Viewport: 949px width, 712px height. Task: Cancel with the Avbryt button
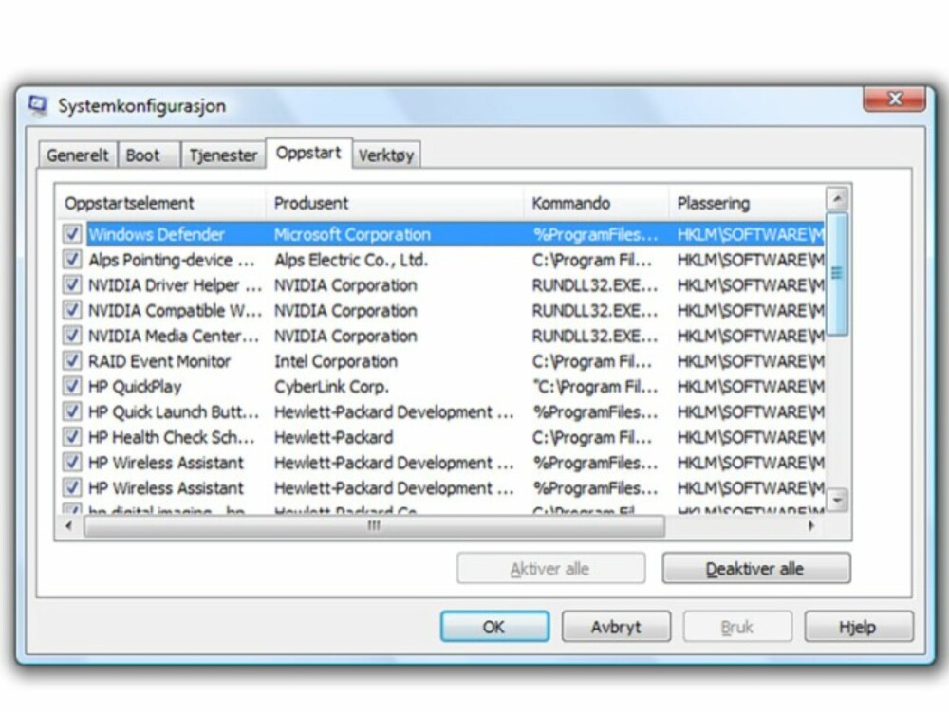(616, 626)
